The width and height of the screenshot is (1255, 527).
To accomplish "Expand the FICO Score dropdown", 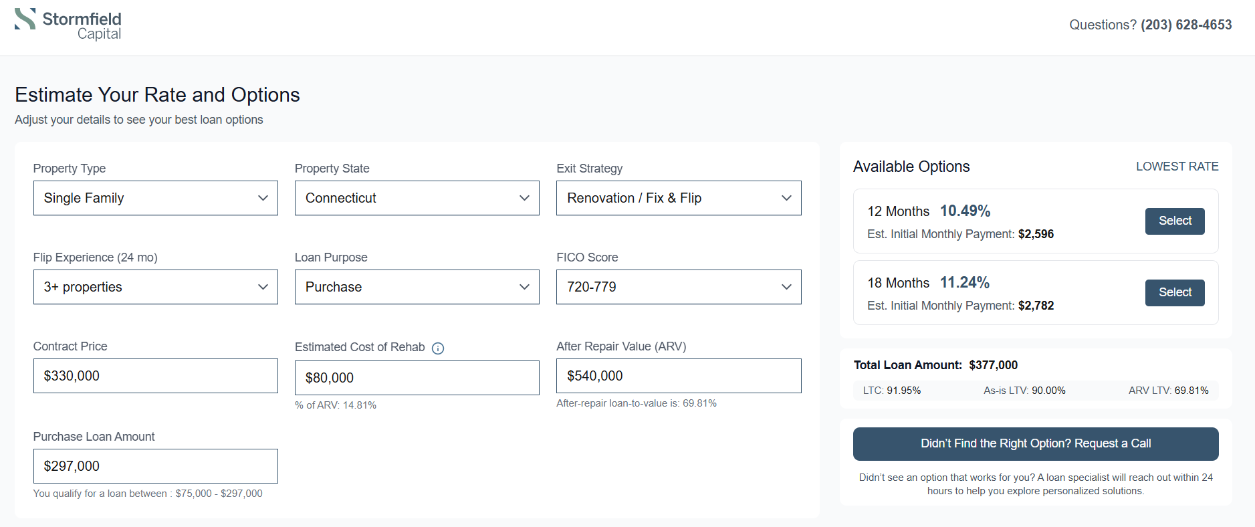I will 678,287.
